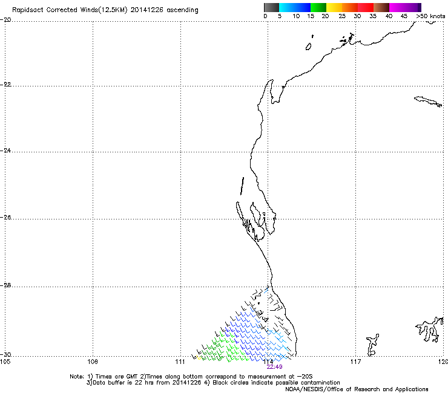Click the gray 0-5 knots color swatch
448x393 pixels.
point(271,7)
